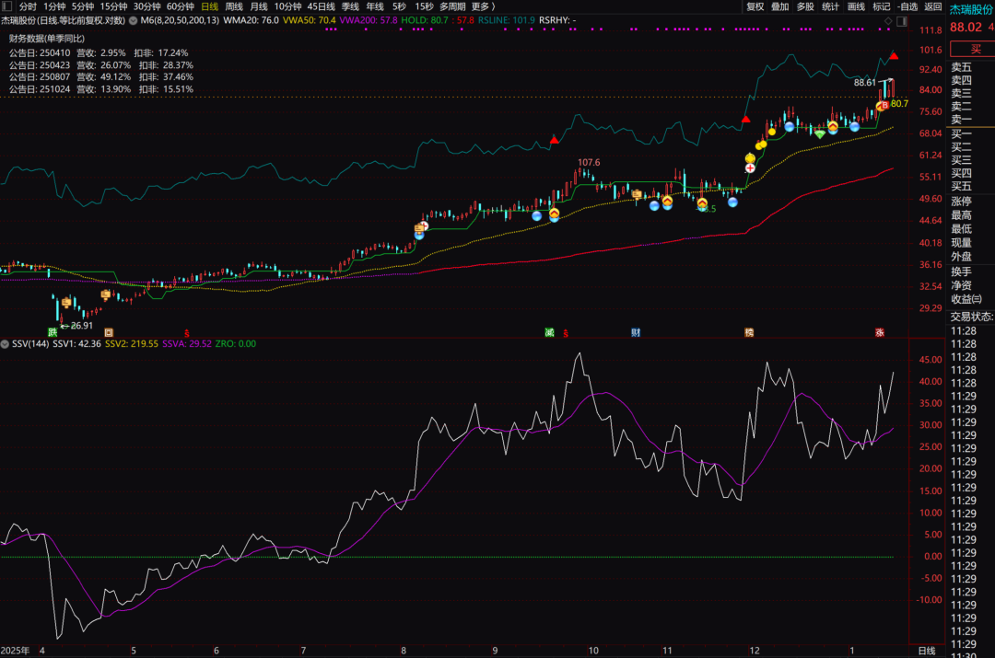Activate the 画线 drawing tool

(x=856, y=6)
